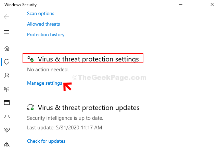The height and width of the screenshot is (156, 219).
Task: Open App & browser control icon
Action: [7, 103]
